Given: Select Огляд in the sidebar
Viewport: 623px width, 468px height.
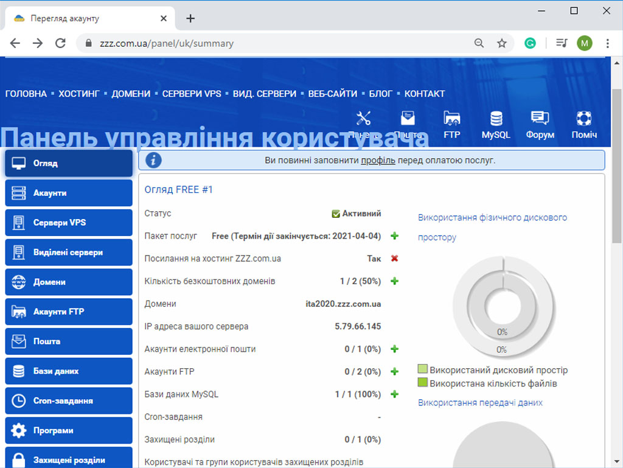Looking at the screenshot, I should click(x=69, y=163).
